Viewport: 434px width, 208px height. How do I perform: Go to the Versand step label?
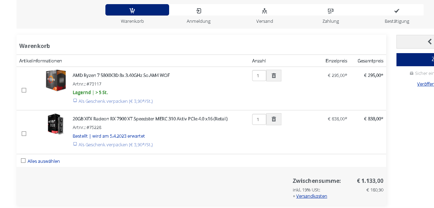[265, 21]
